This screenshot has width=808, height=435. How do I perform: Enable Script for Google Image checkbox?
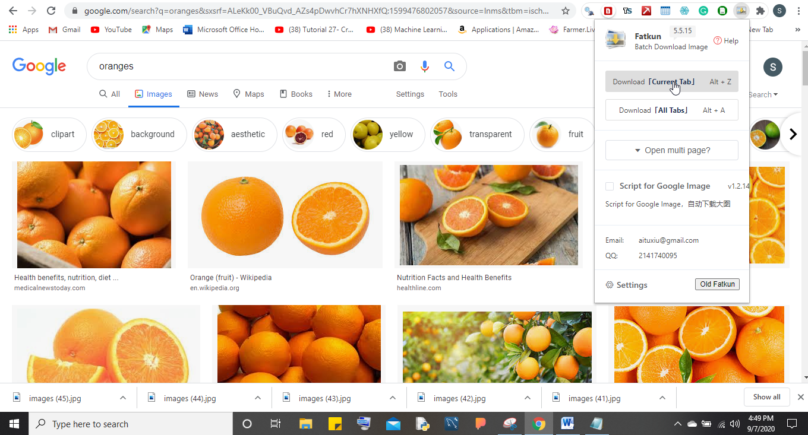point(610,186)
